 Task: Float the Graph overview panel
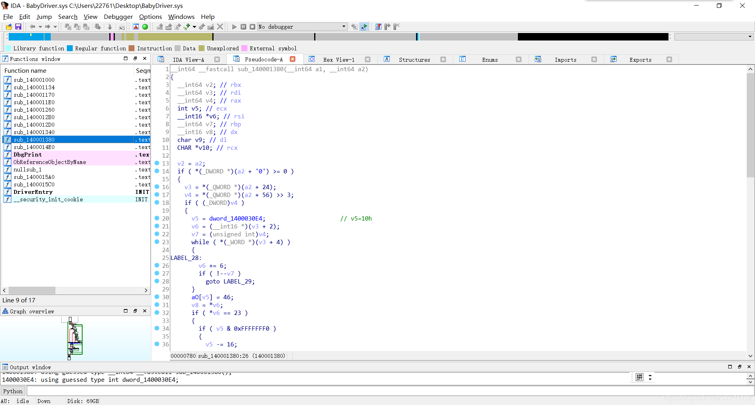tap(135, 311)
